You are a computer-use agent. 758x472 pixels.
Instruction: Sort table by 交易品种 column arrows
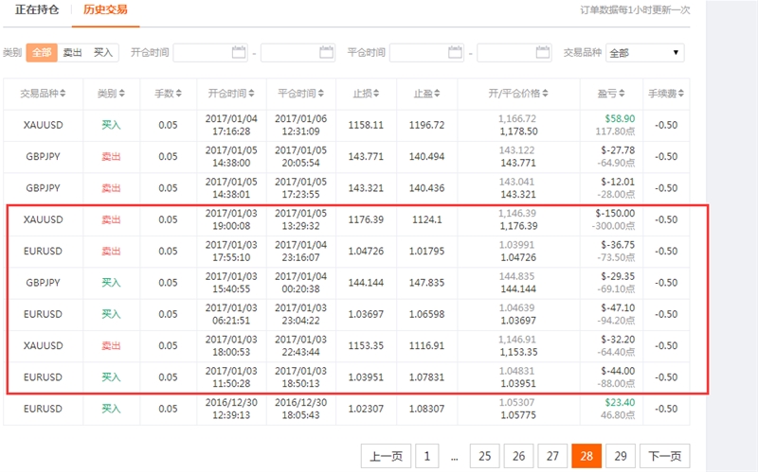(63, 93)
